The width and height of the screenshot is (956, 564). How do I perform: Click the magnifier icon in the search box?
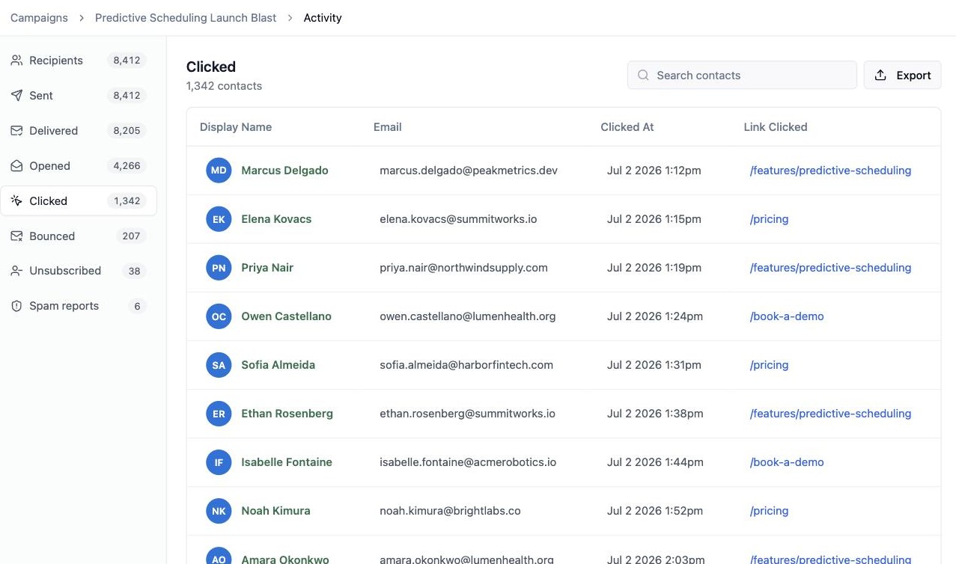click(x=643, y=76)
